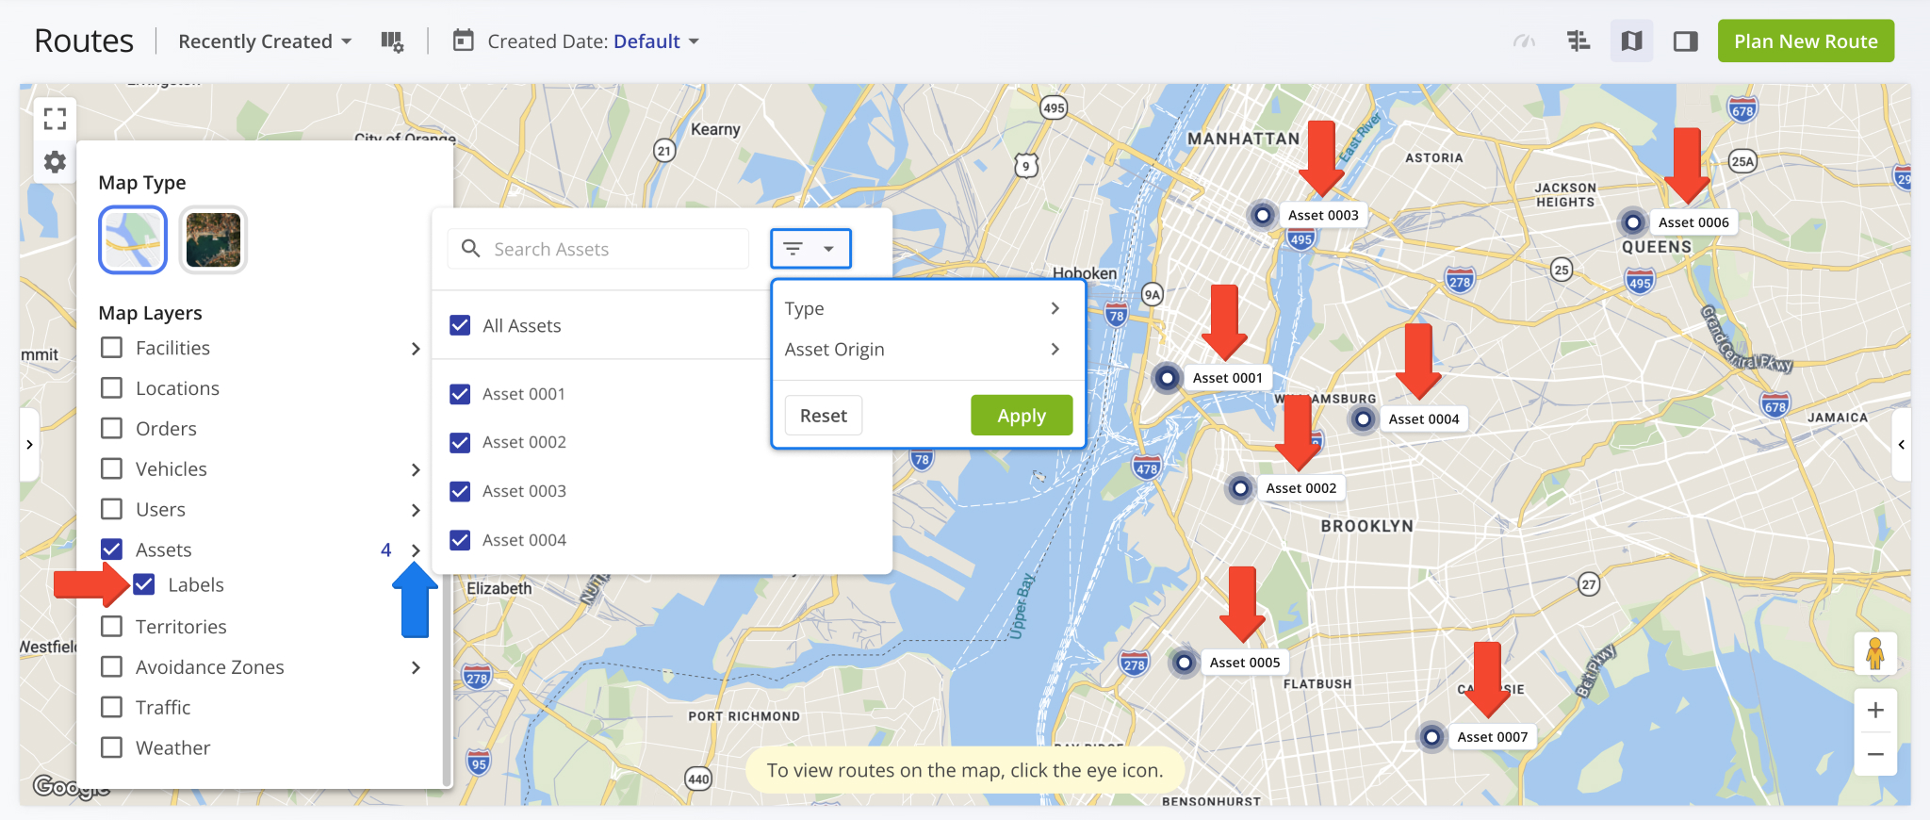Screen dimensions: 1930x820
Task: Click the Street View pegman icon
Action: [x=1875, y=653]
